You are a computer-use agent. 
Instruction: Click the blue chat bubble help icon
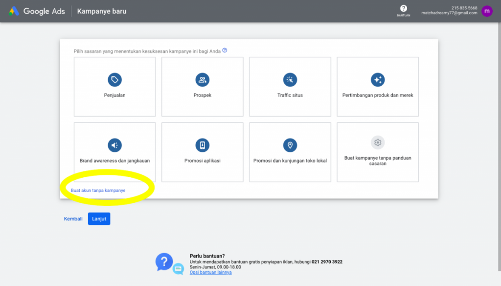(164, 261)
